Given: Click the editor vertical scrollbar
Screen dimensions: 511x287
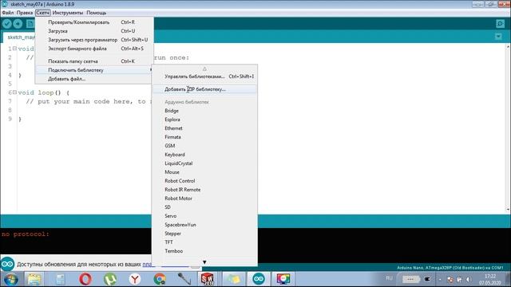Looking at the screenshot, I should click(x=508, y=128).
